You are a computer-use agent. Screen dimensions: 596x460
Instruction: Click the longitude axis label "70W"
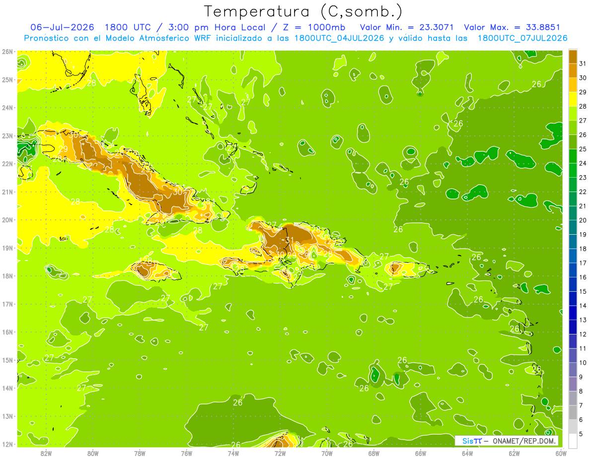click(x=327, y=454)
